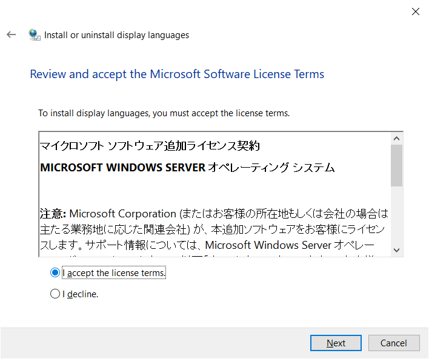Close the dialog with the X button
Viewport: 429px width, 359px height.
[x=415, y=12]
